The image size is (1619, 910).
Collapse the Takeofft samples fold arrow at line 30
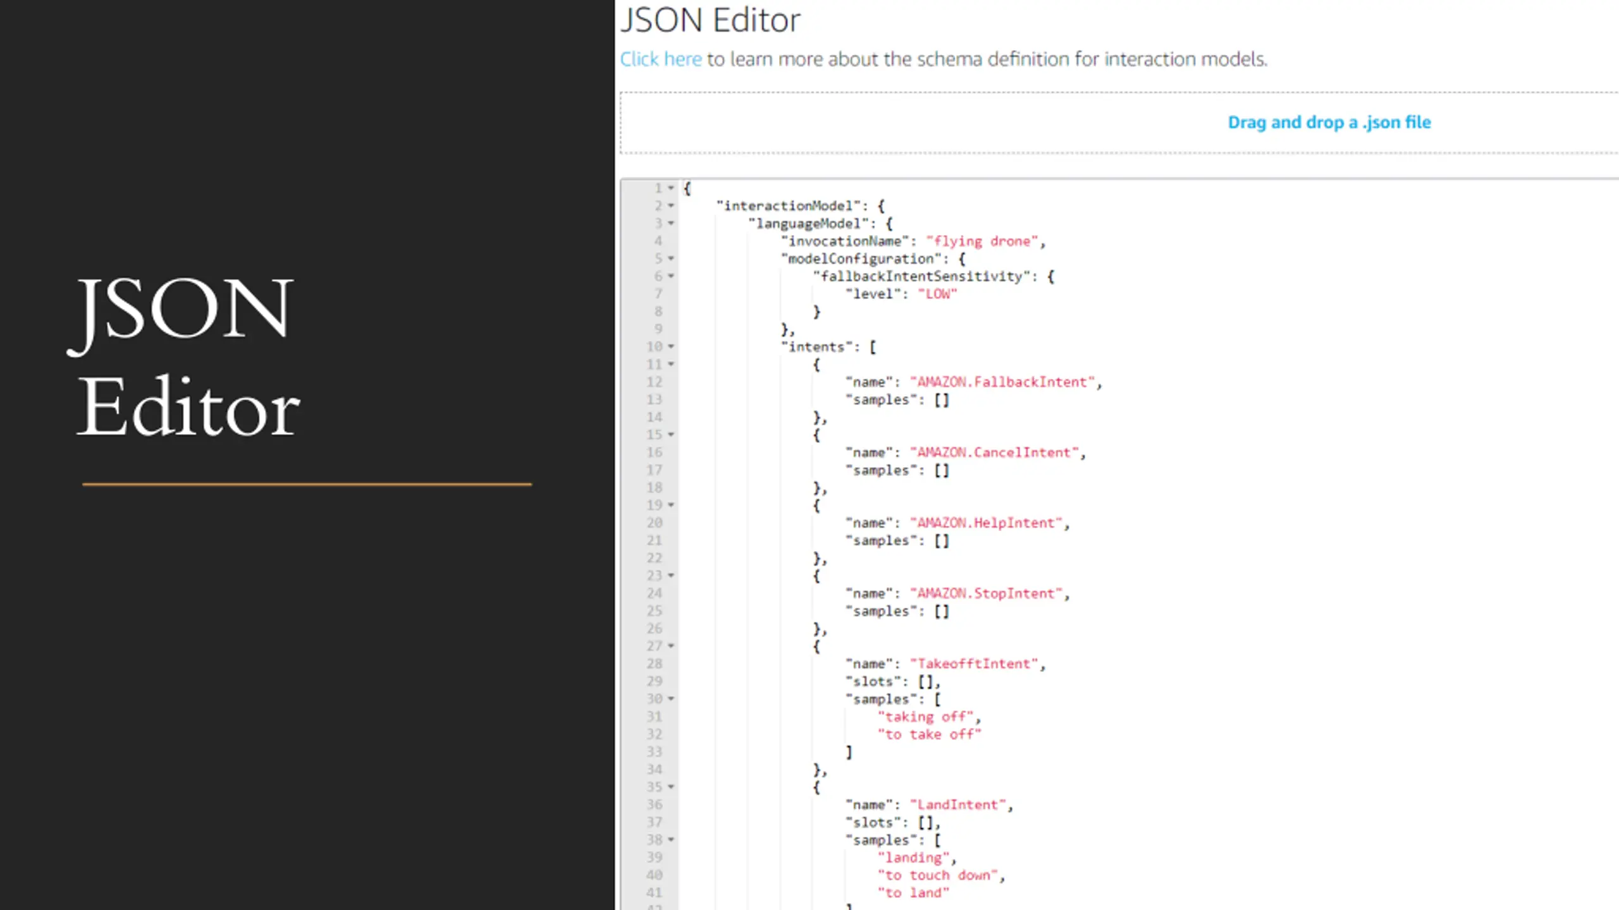coord(671,699)
